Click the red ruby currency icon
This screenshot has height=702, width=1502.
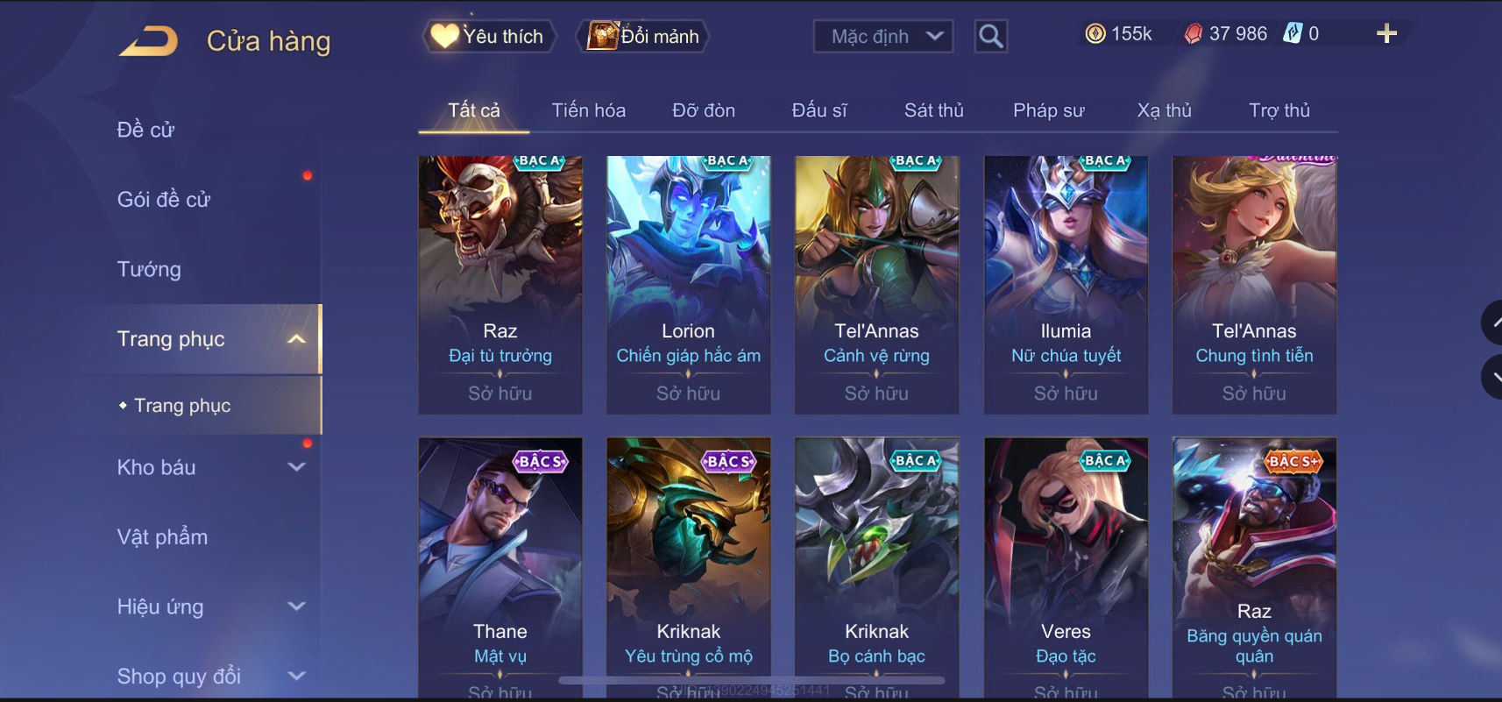[1194, 34]
